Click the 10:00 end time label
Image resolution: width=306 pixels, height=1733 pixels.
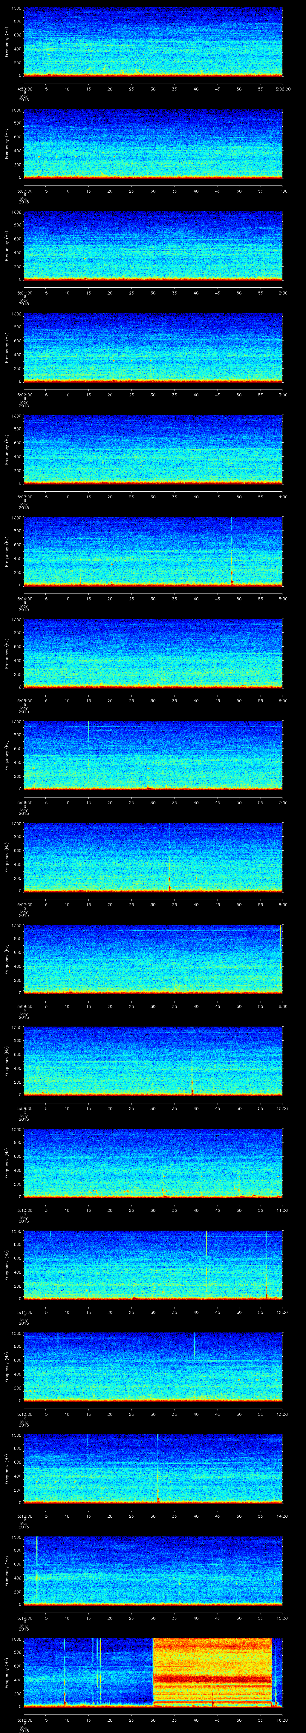pos(282,1108)
